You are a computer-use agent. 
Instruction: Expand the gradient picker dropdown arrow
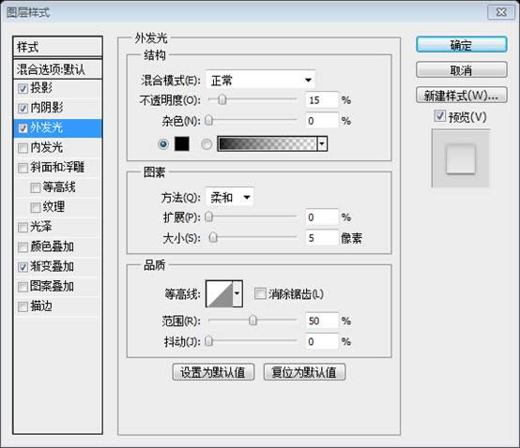(322, 143)
